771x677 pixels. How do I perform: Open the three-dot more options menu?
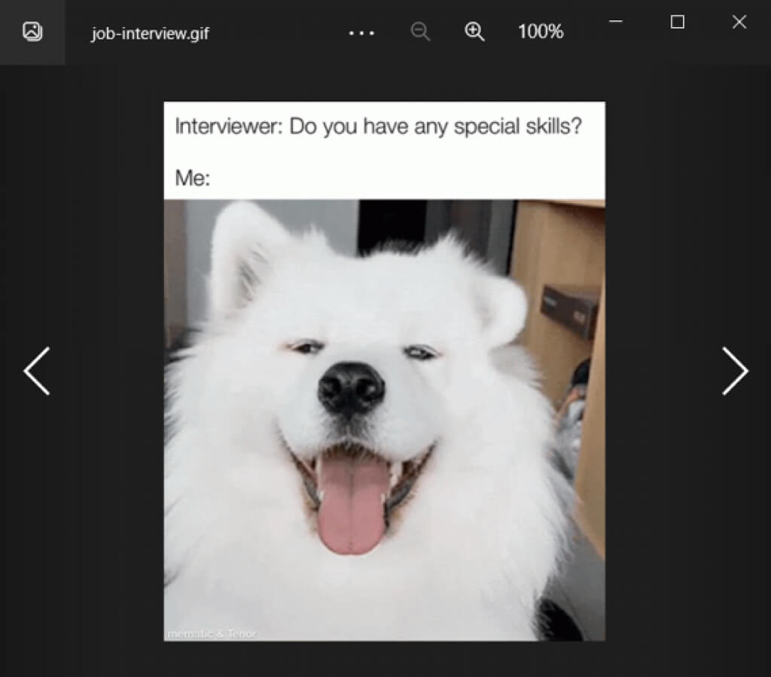tap(361, 33)
